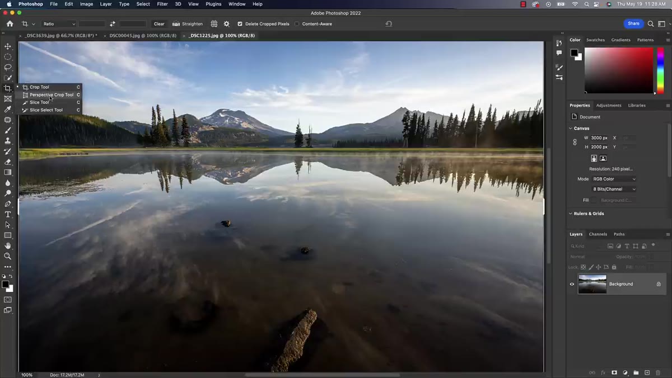Image resolution: width=672 pixels, height=378 pixels.
Task: Open crop overlay grid options
Action: pos(214,24)
